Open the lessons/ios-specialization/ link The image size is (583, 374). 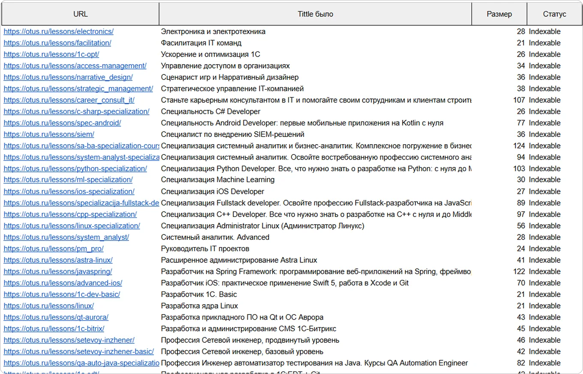pyautogui.click(x=69, y=192)
